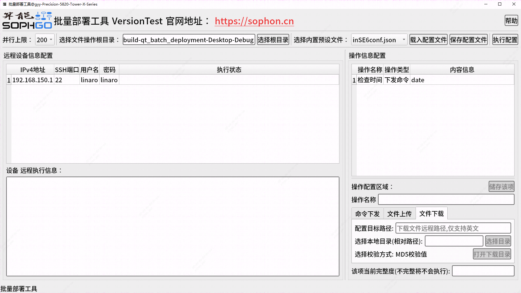Click the 选择根目录 button
Image resolution: width=521 pixels, height=293 pixels.
click(x=273, y=40)
